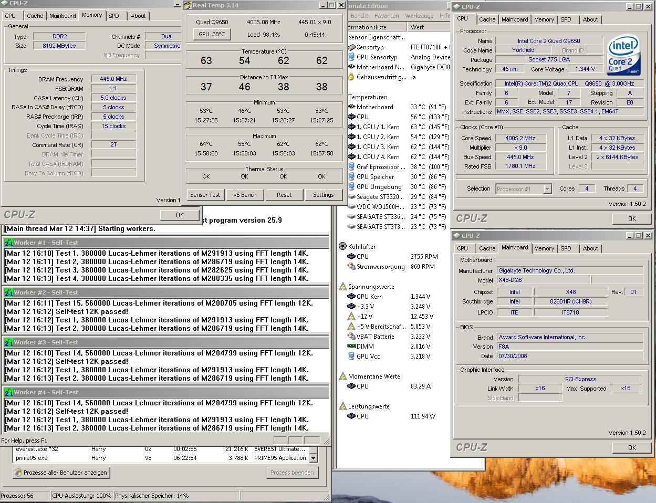Screen dimensions: 656x503
Task: Click the BIOS Version F8A field
Action: 569,347
